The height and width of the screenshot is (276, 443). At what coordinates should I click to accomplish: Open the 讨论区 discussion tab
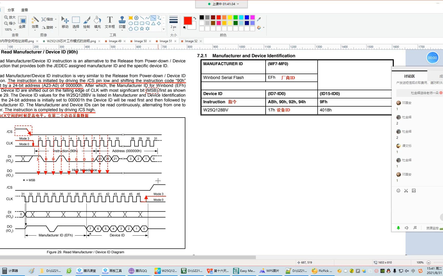409,76
